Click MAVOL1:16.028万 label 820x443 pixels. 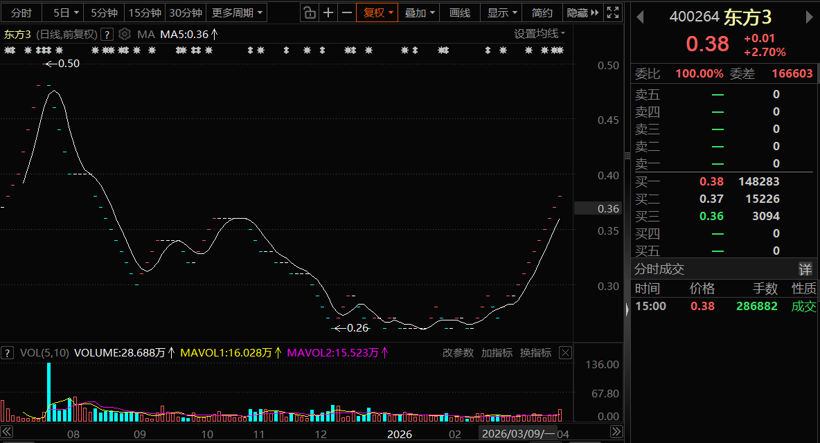231,352
